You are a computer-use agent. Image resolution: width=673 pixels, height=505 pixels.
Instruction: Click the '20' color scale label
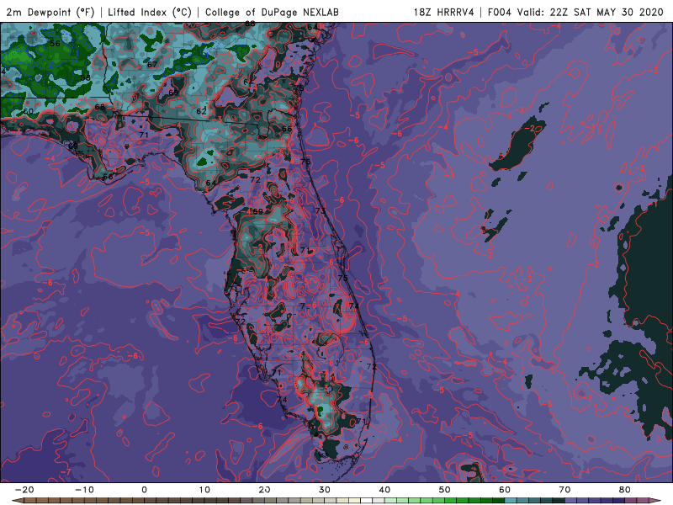[x=264, y=490]
